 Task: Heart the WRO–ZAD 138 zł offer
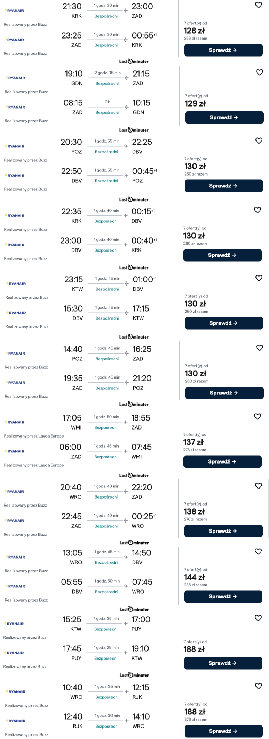coord(258,486)
